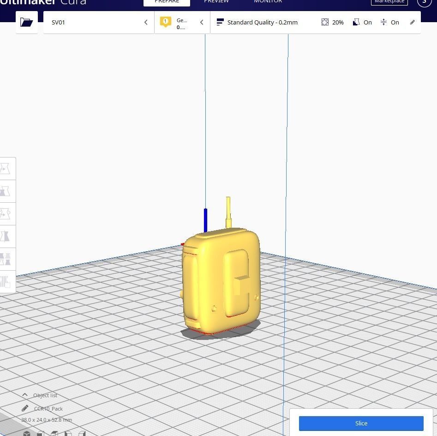Click the infill 20% icon
The image size is (437, 436).
[325, 22]
